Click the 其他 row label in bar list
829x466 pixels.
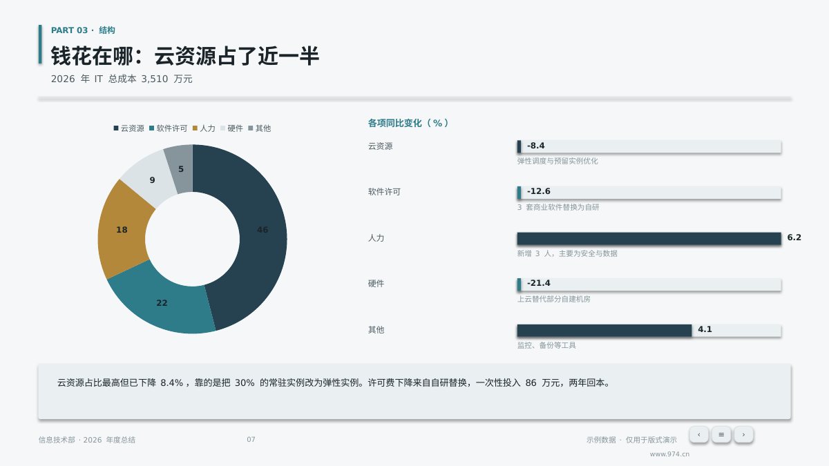[376, 330]
